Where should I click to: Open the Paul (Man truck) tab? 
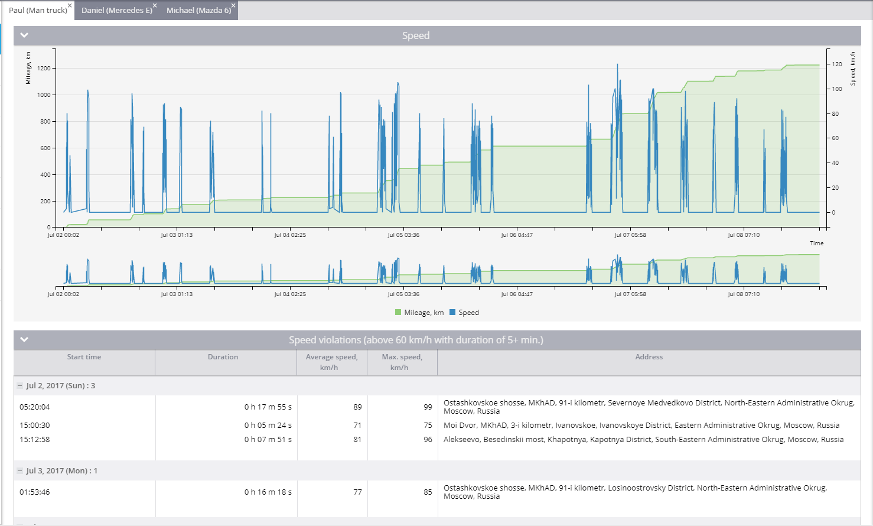click(37, 11)
